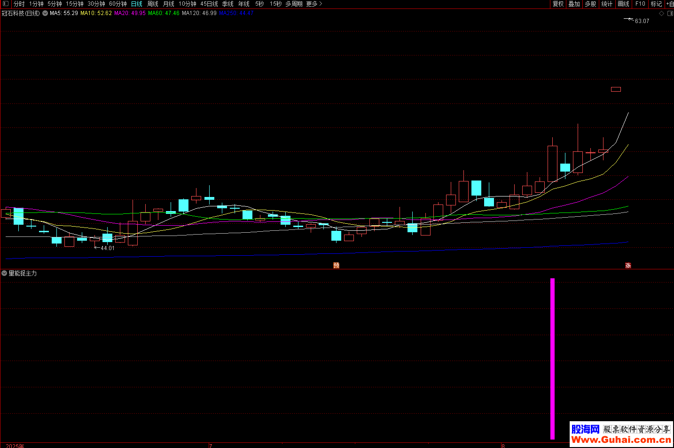Expand the 更多 periods menu
The width and height of the screenshot is (674, 448).
pos(314,4)
